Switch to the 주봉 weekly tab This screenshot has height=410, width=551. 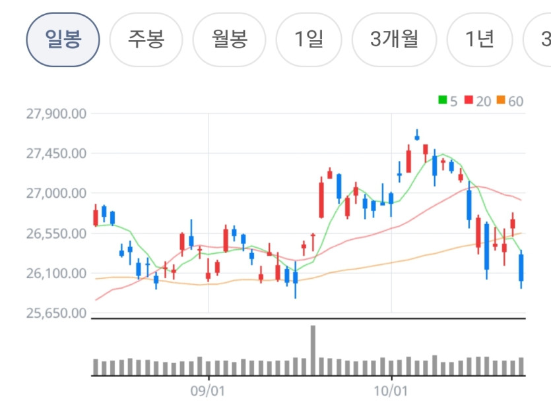(146, 40)
